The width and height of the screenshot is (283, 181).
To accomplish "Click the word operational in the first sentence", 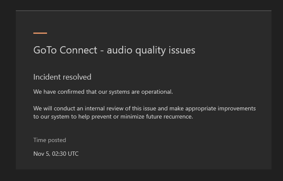I will pos(157,92).
